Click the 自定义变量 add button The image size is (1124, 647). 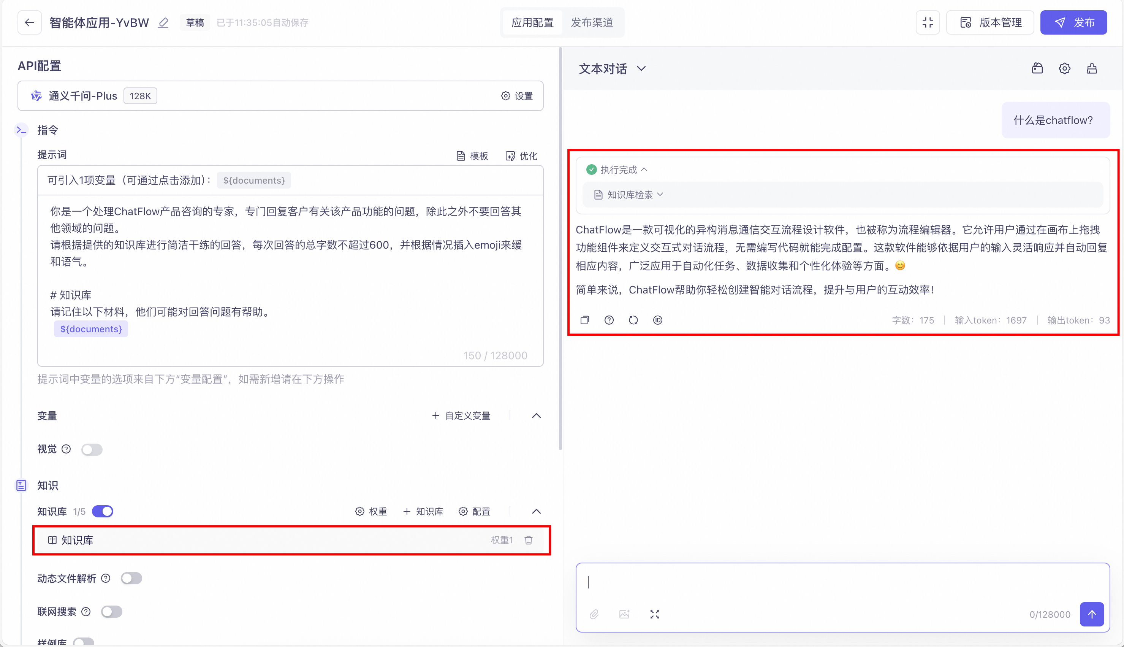tap(461, 415)
